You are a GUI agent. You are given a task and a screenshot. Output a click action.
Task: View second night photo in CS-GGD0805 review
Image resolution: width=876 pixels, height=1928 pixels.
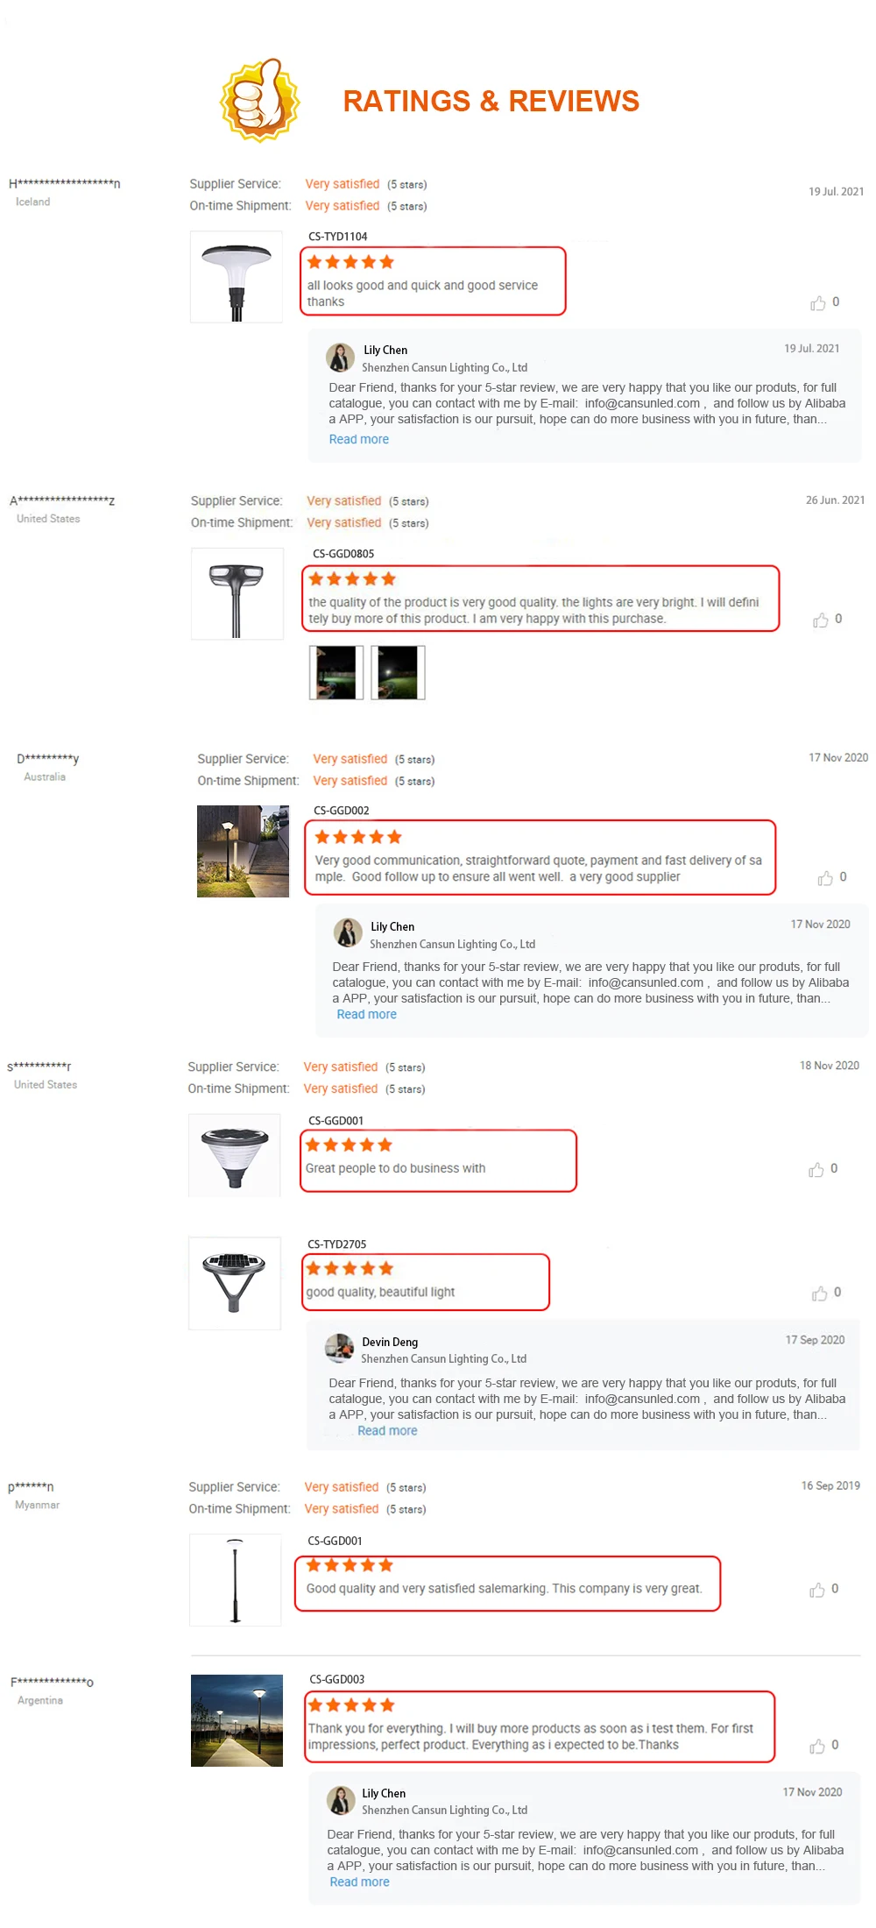[x=398, y=672]
